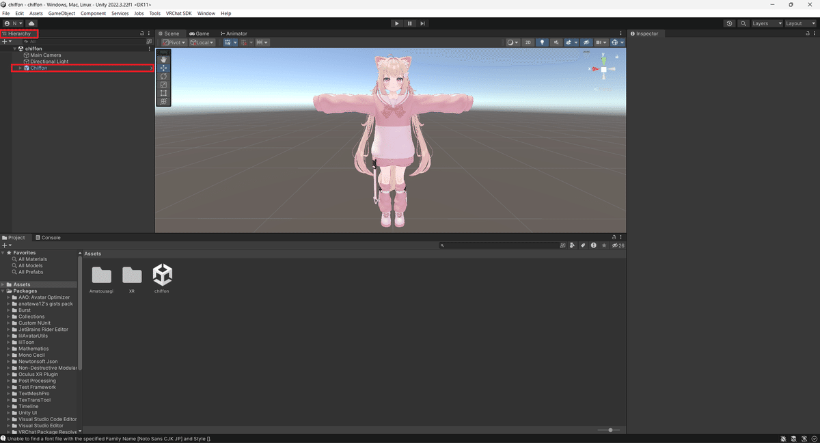Viewport: 820px width, 443px height.
Task: Open the Unity account menu
Action: (x=13, y=23)
